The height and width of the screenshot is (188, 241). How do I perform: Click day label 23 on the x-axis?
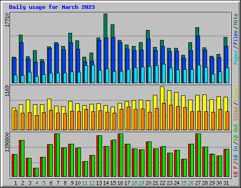[x=169, y=183]
